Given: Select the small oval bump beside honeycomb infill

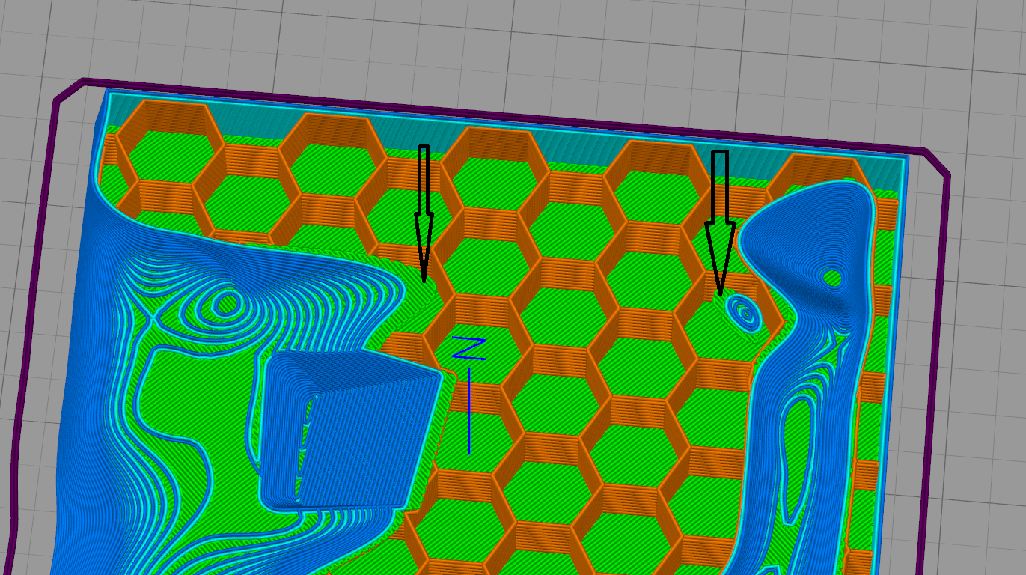Looking at the screenshot, I should coord(745,312).
